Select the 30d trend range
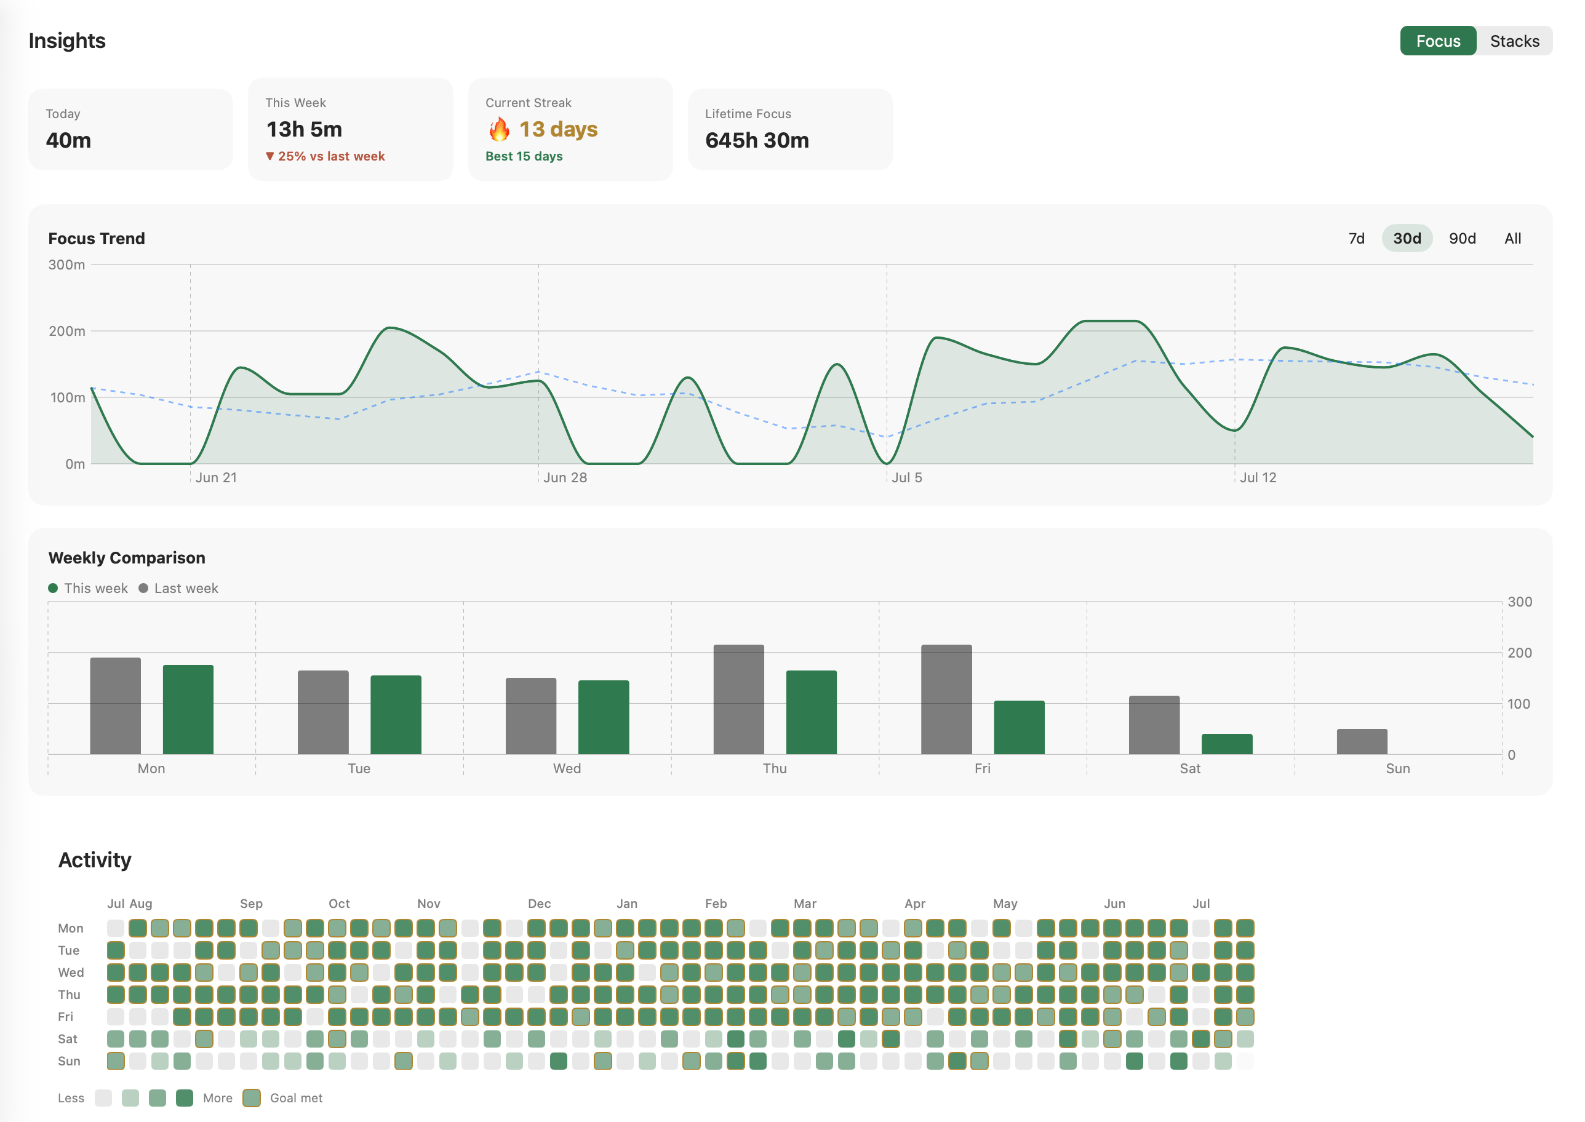This screenshot has height=1122, width=1585. pos(1407,238)
